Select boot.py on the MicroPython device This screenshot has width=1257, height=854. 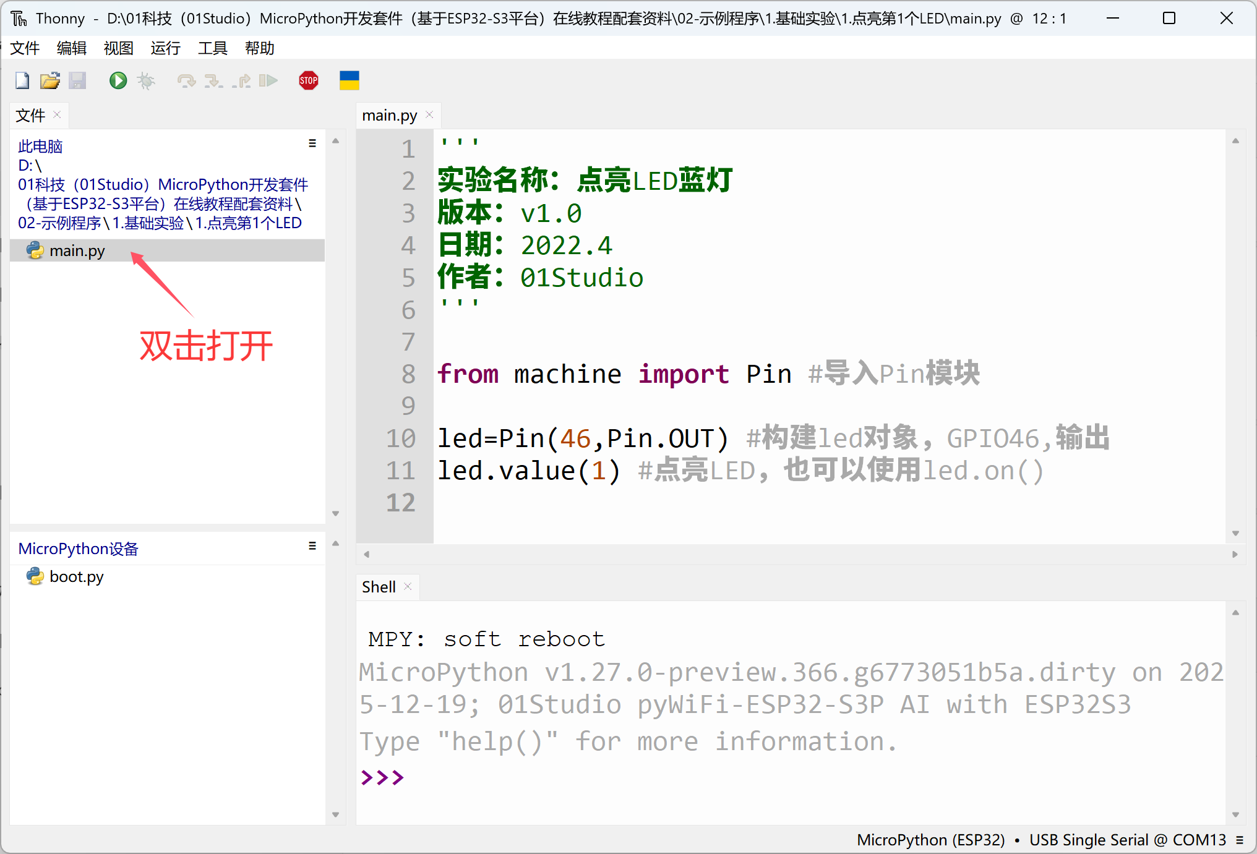pos(76,577)
